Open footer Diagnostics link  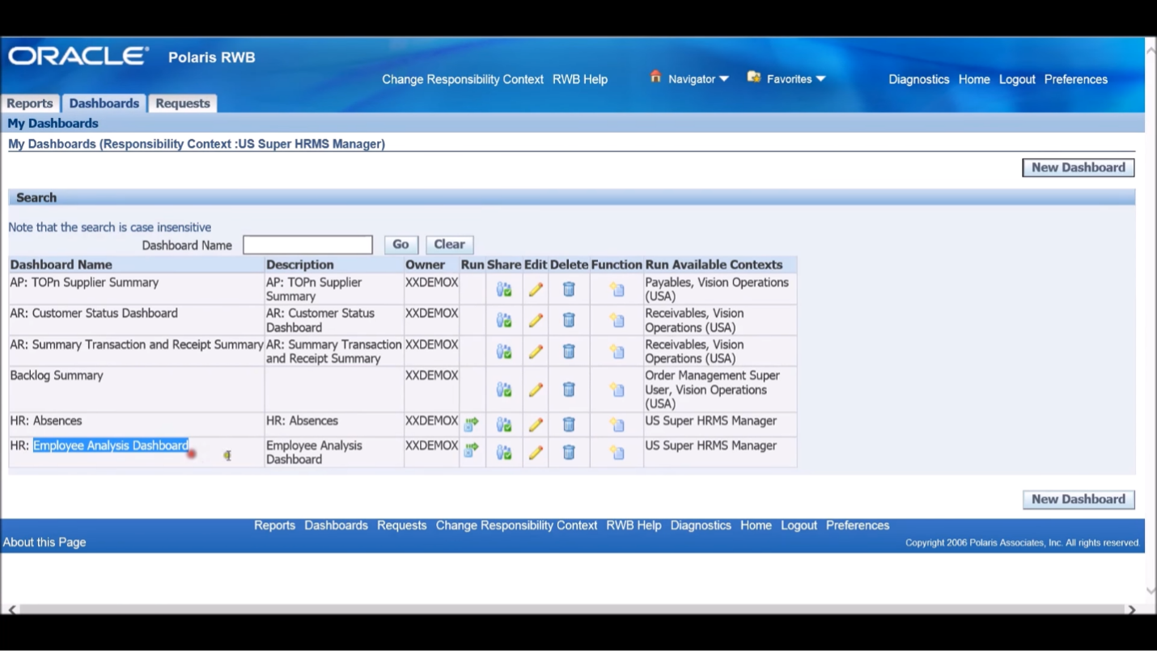pos(701,525)
